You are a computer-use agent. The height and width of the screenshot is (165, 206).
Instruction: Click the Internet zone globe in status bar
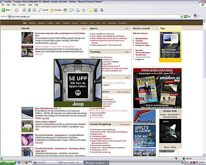tap(184, 159)
